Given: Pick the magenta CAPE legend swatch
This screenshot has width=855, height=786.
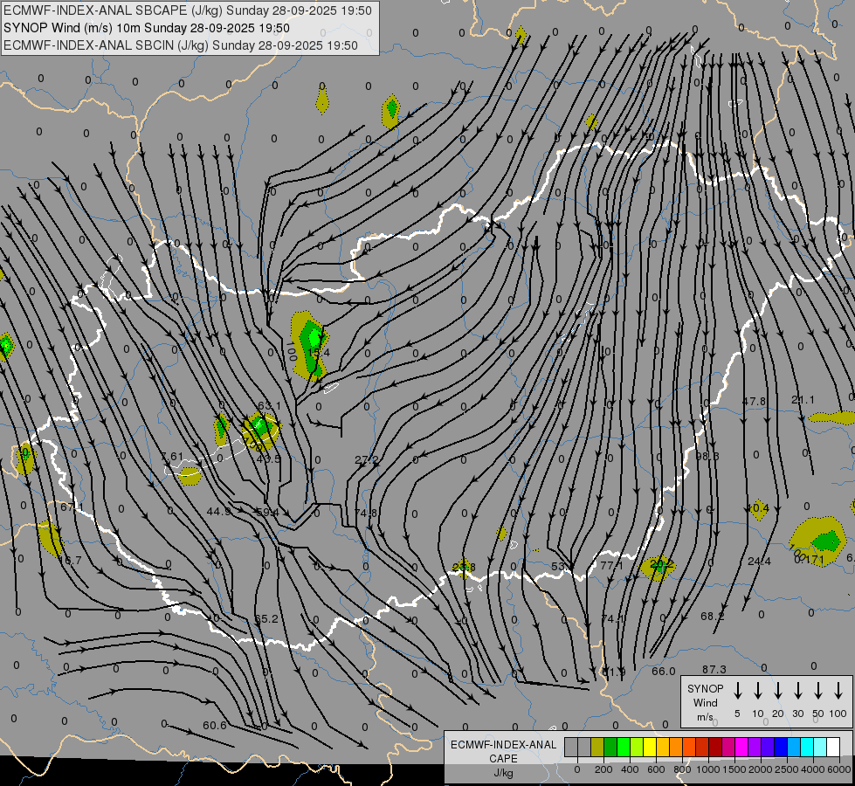Looking at the screenshot, I should point(741,748).
